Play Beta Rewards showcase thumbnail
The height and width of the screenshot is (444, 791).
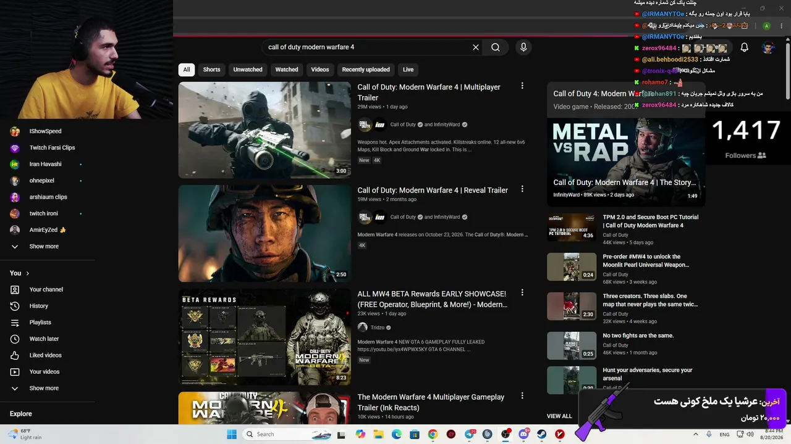264,337
